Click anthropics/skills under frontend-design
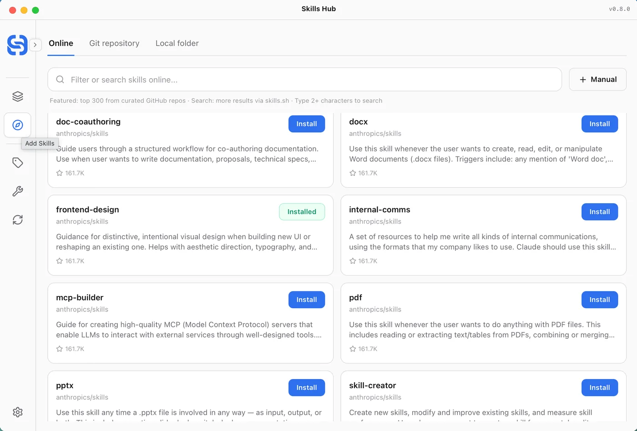 [x=82, y=221]
